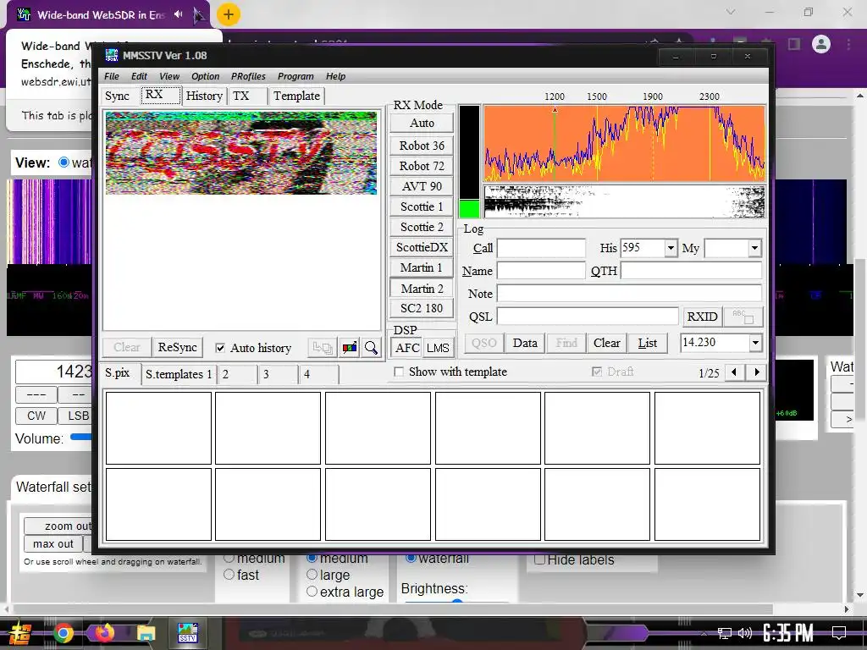
Task: Enable Show with template checkbox
Action: (398, 372)
